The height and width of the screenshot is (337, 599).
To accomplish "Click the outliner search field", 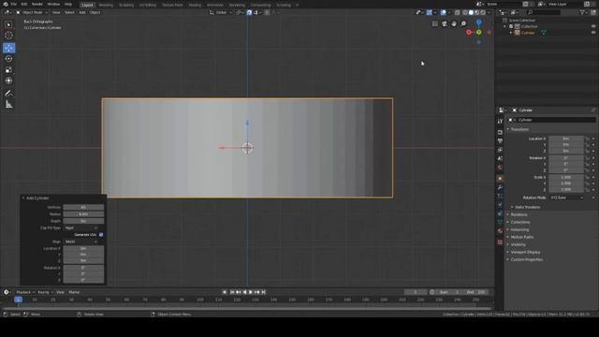I will click(x=543, y=12).
